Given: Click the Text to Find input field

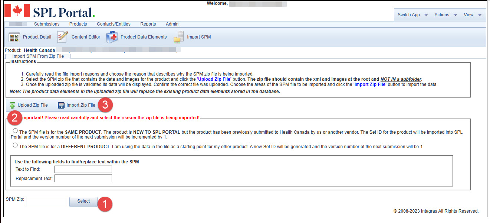Looking at the screenshot, I should coord(83,169).
